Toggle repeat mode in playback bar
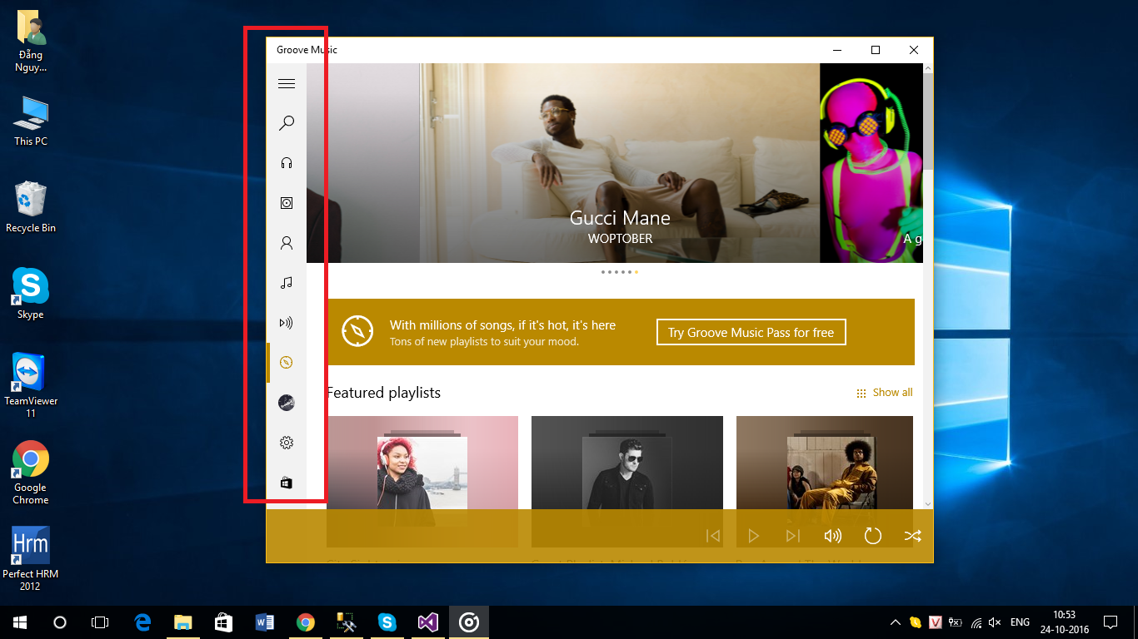The height and width of the screenshot is (639, 1138). point(872,536)
